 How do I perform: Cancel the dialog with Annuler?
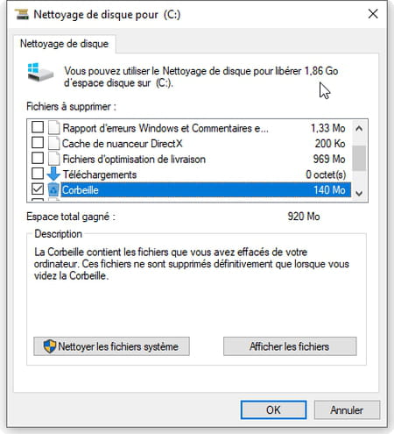347,409
